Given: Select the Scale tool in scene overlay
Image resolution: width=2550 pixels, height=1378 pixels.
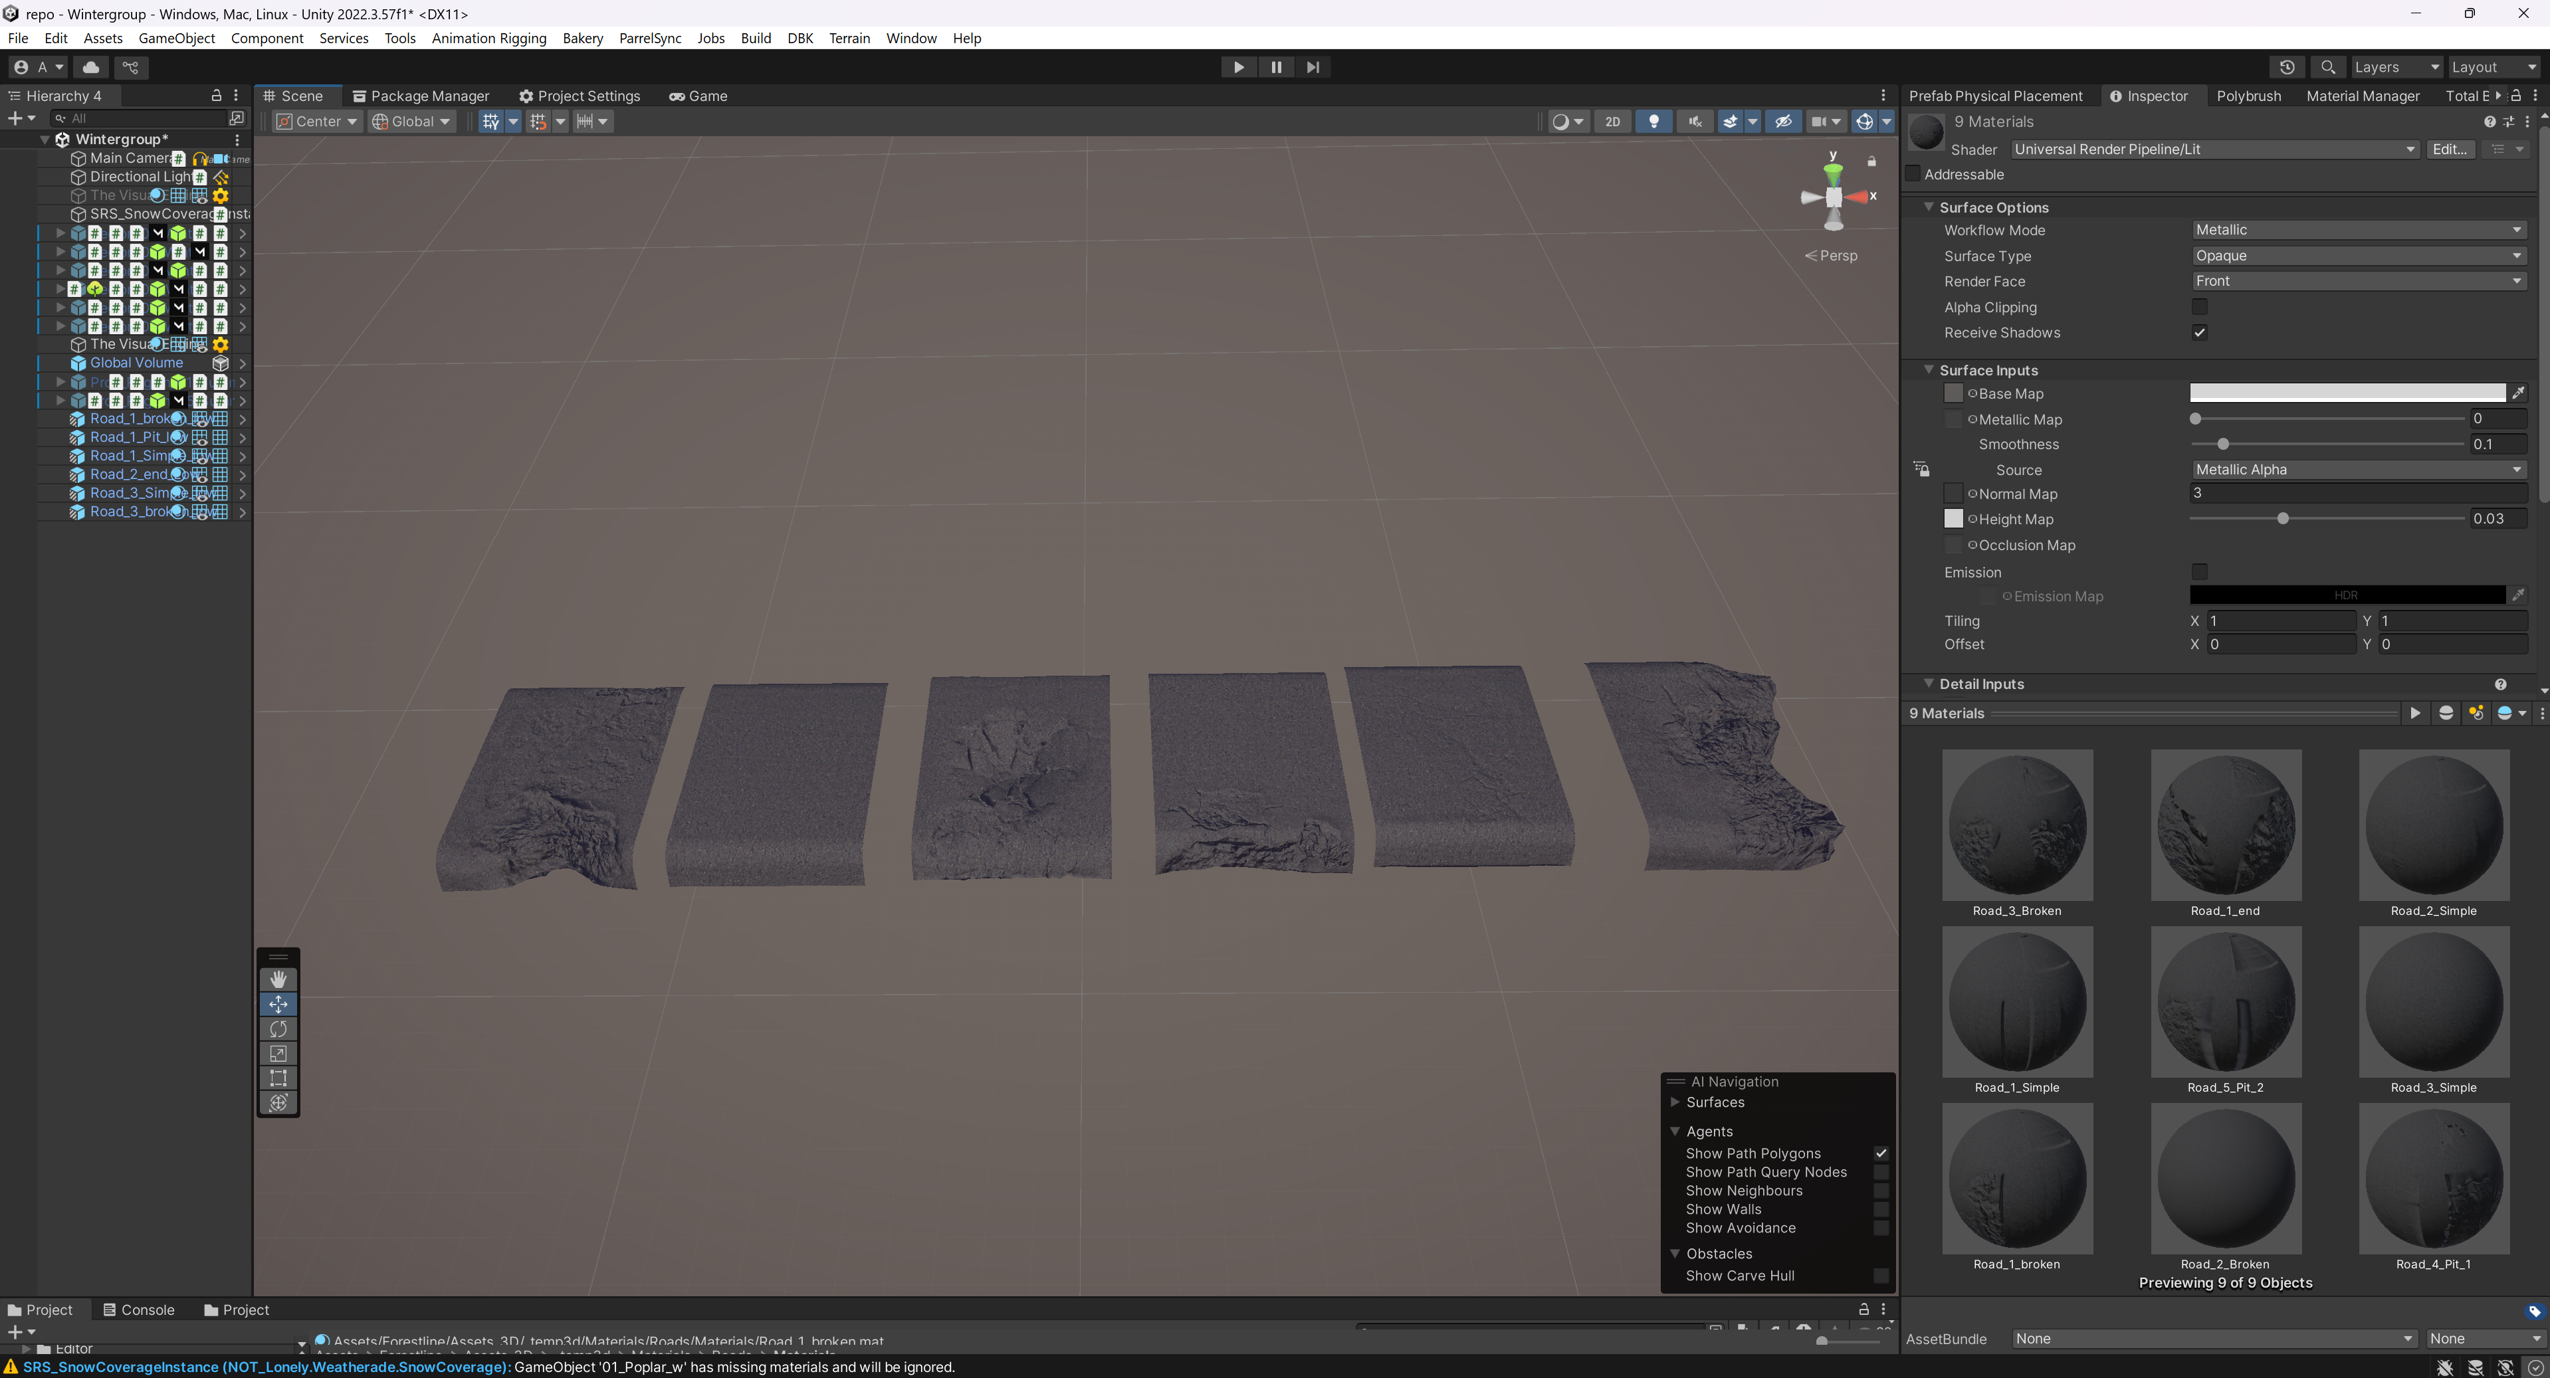Looking at the screenshot, I should tap(278, 1053).
